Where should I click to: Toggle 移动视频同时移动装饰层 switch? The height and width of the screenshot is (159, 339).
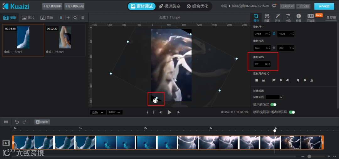(x=292, y=112)
